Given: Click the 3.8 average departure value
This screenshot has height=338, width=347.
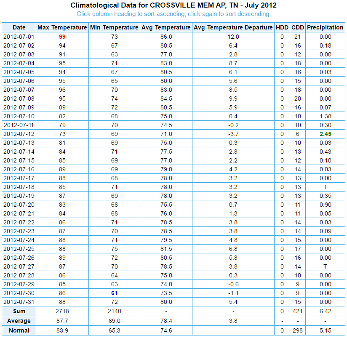Looking at the screenshot, I should point(233,321).
